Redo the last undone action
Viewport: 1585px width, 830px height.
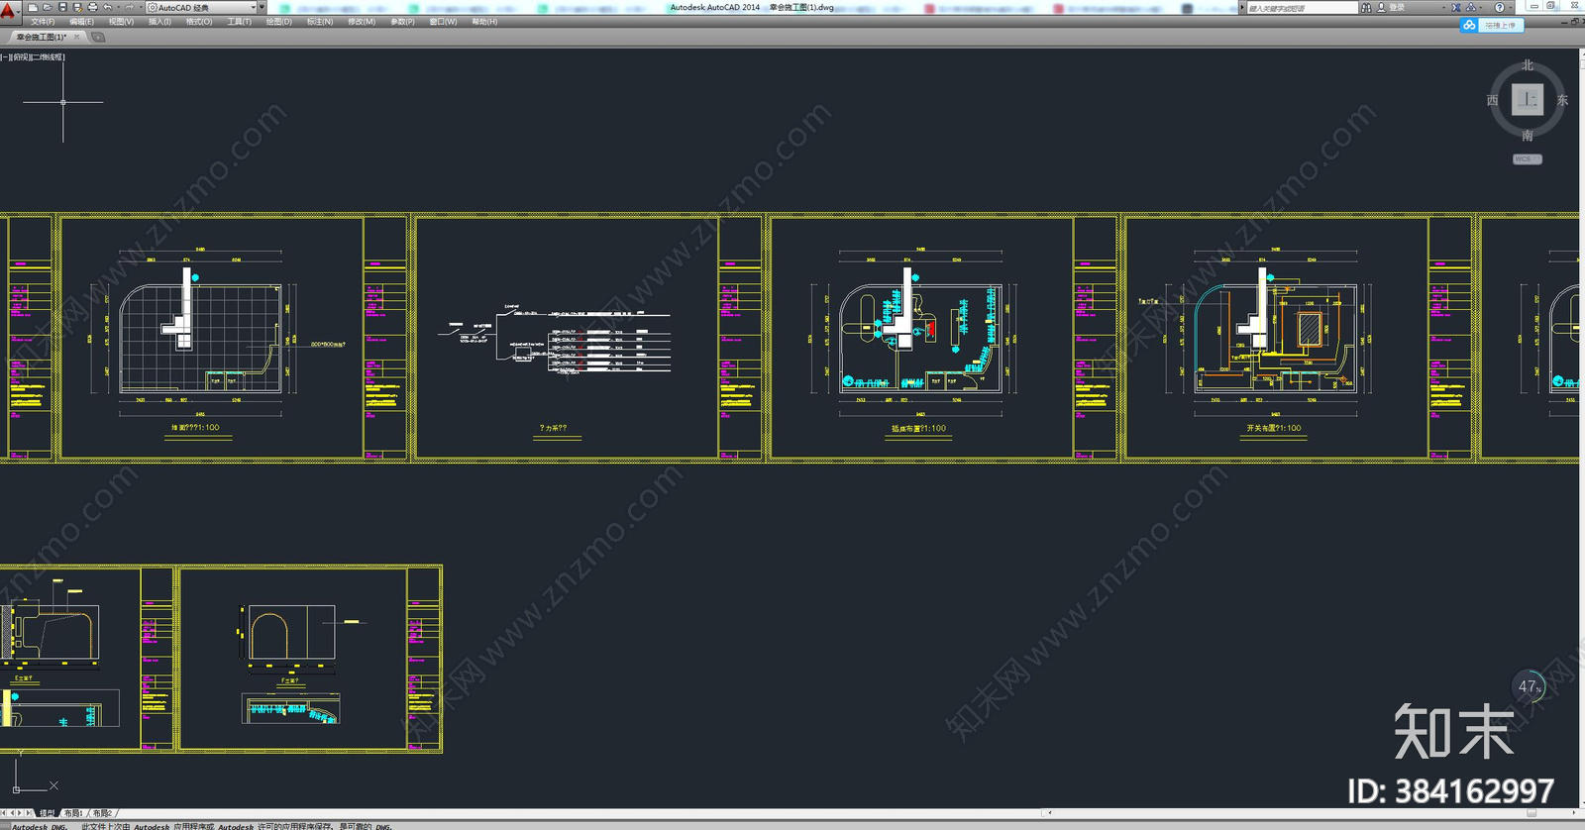tap(129, 7)
